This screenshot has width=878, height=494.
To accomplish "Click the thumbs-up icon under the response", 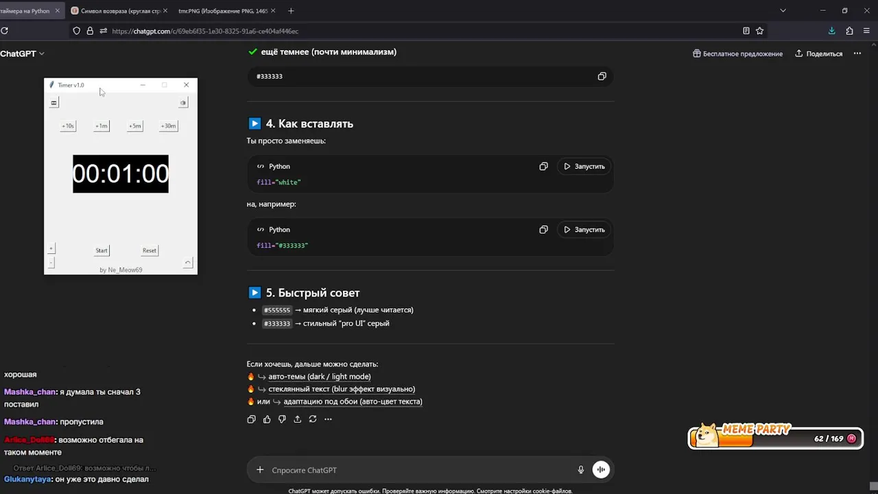I will click(267, 419).
